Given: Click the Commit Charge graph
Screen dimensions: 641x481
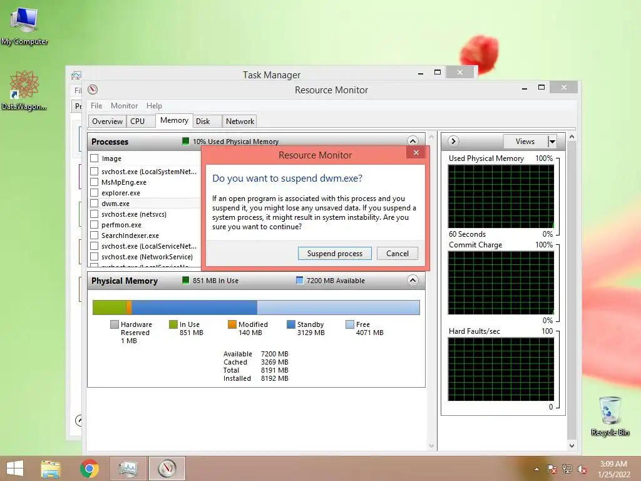Looking at the screenshot, I should click(501, 282).
